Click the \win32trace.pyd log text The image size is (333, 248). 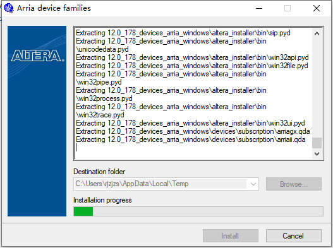[x=100, y=115]
